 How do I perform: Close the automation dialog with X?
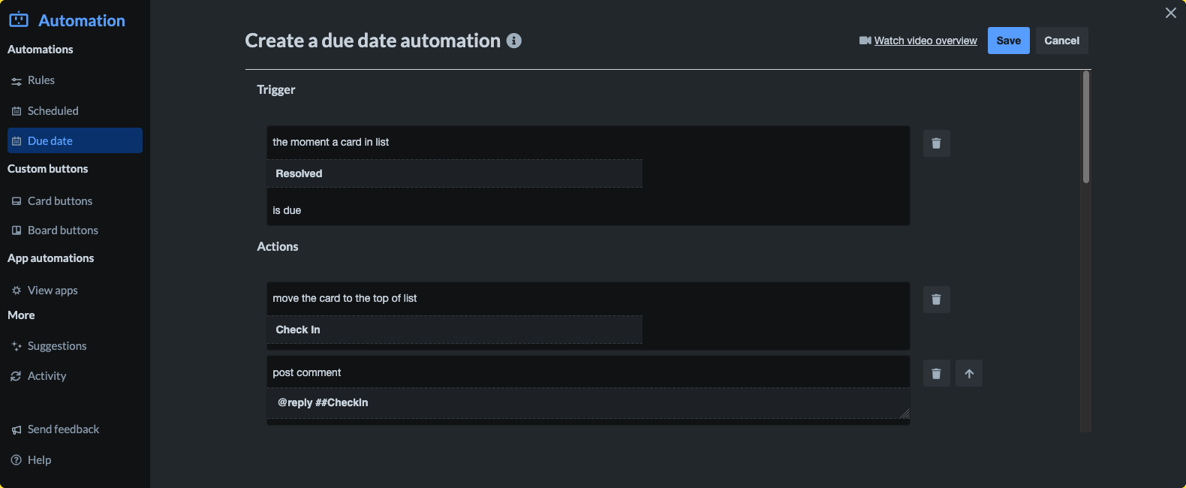1170,13
